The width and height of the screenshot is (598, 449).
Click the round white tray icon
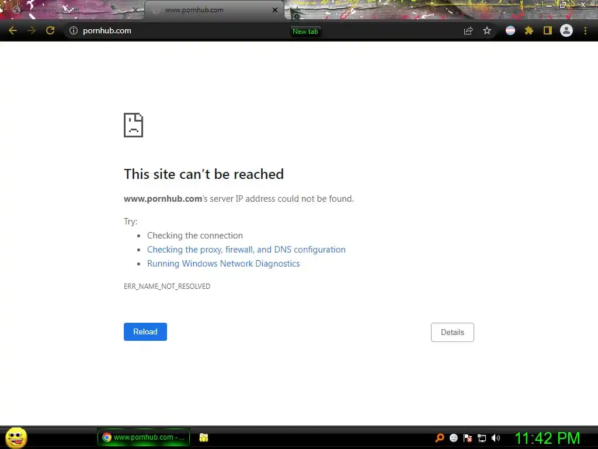pyautogui.click(x=453, y=438)
